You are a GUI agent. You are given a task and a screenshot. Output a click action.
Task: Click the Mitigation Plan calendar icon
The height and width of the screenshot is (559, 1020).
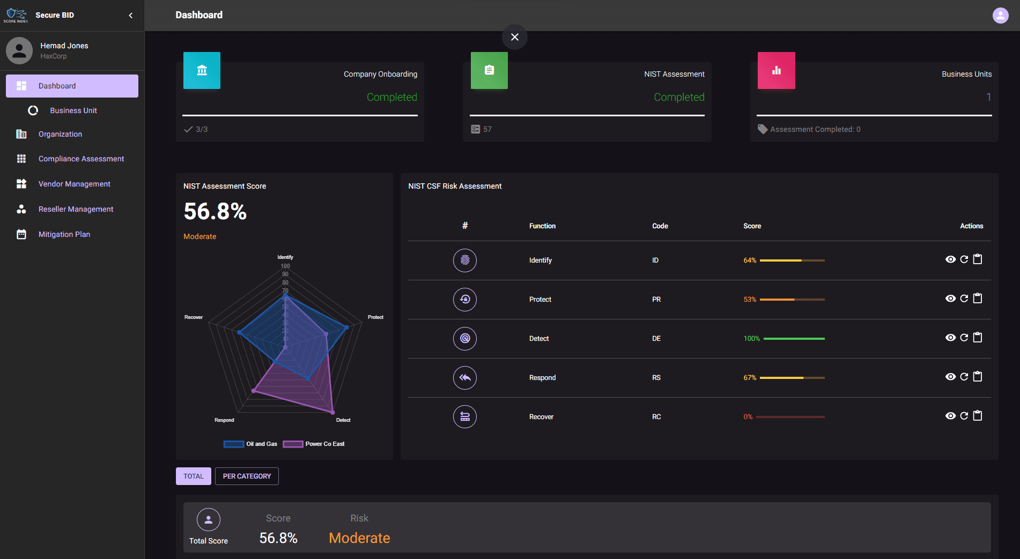pos(21,234)
